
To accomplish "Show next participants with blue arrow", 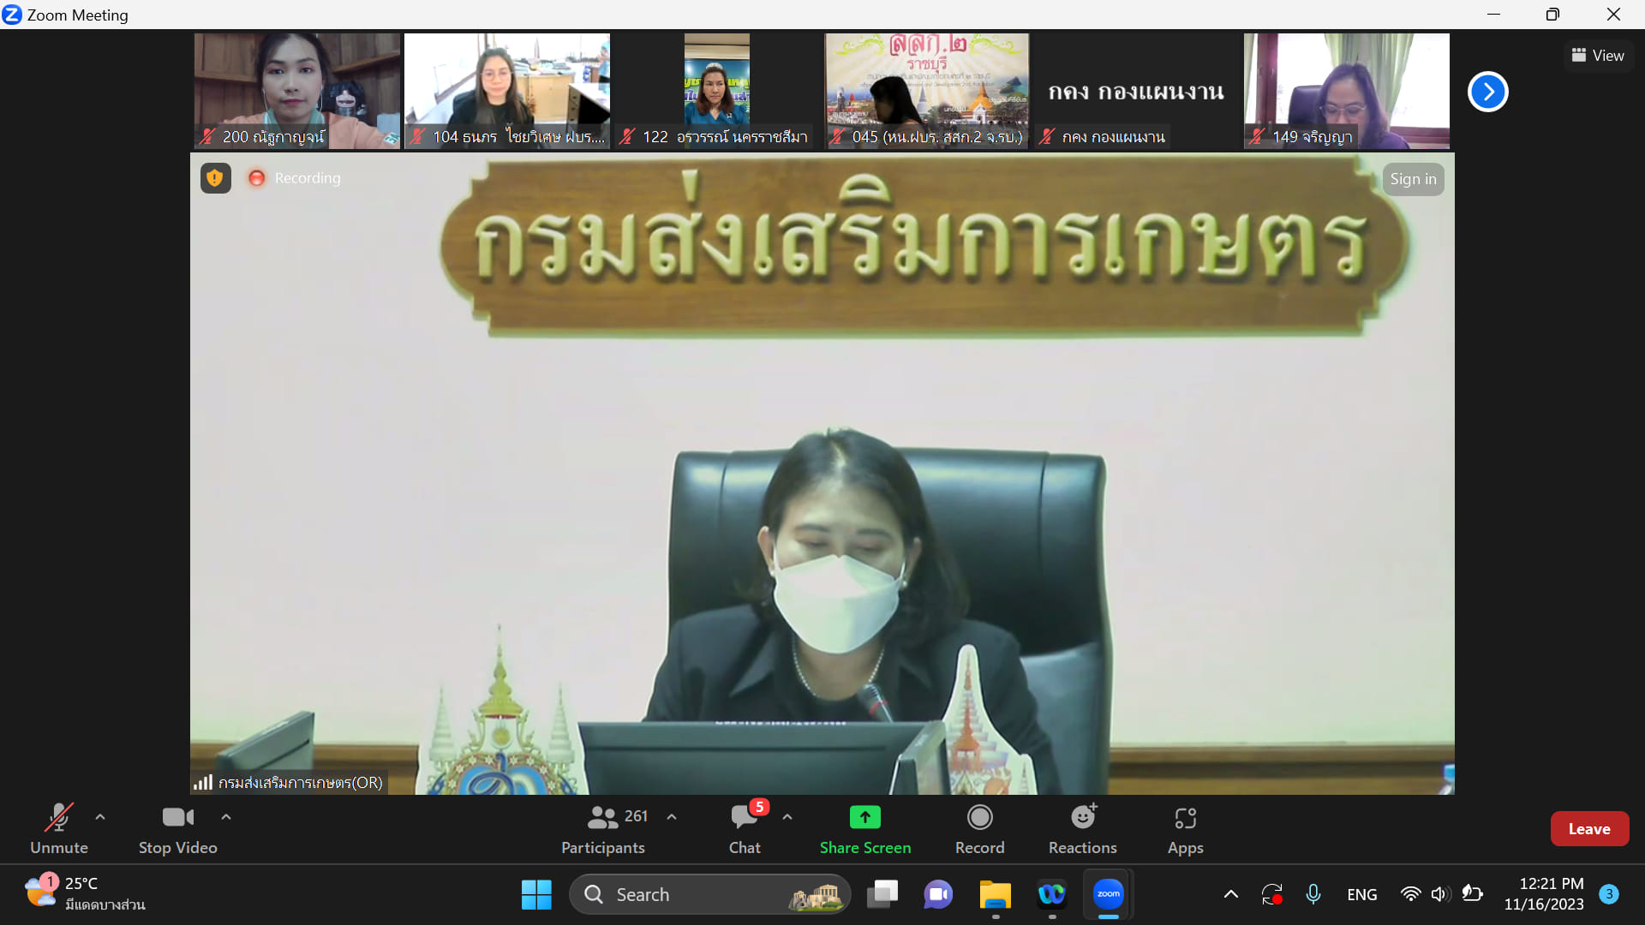I will [1487, 92].
